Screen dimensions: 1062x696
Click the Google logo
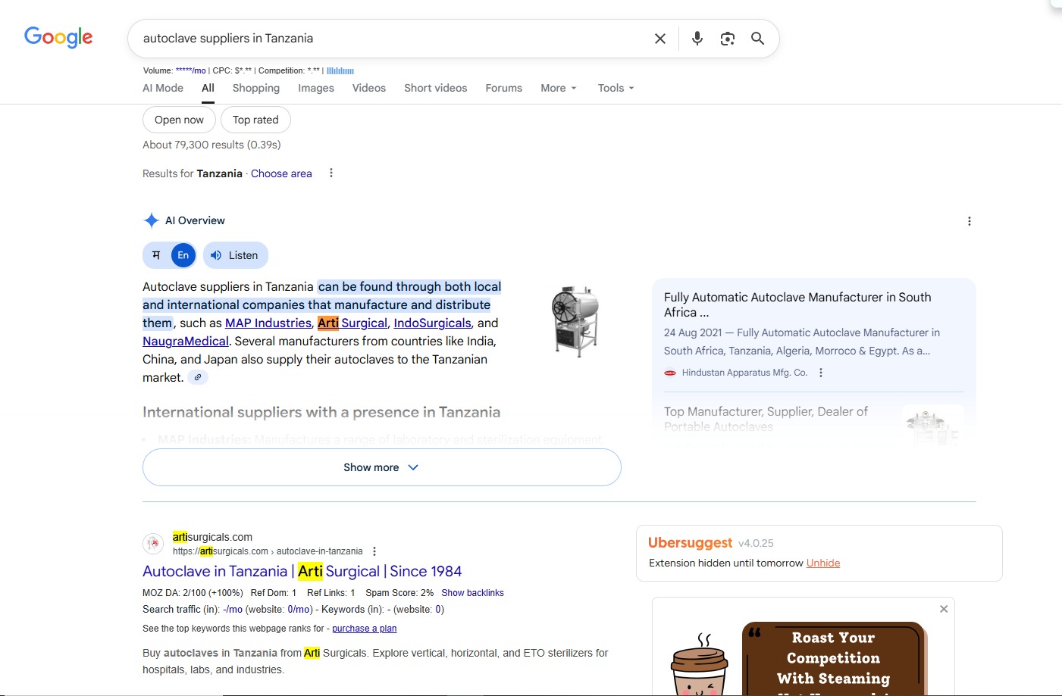click(x=58, y=37)
